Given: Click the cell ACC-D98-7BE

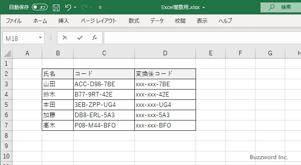Looking at the screenshot, I should (x=104, y=84).
